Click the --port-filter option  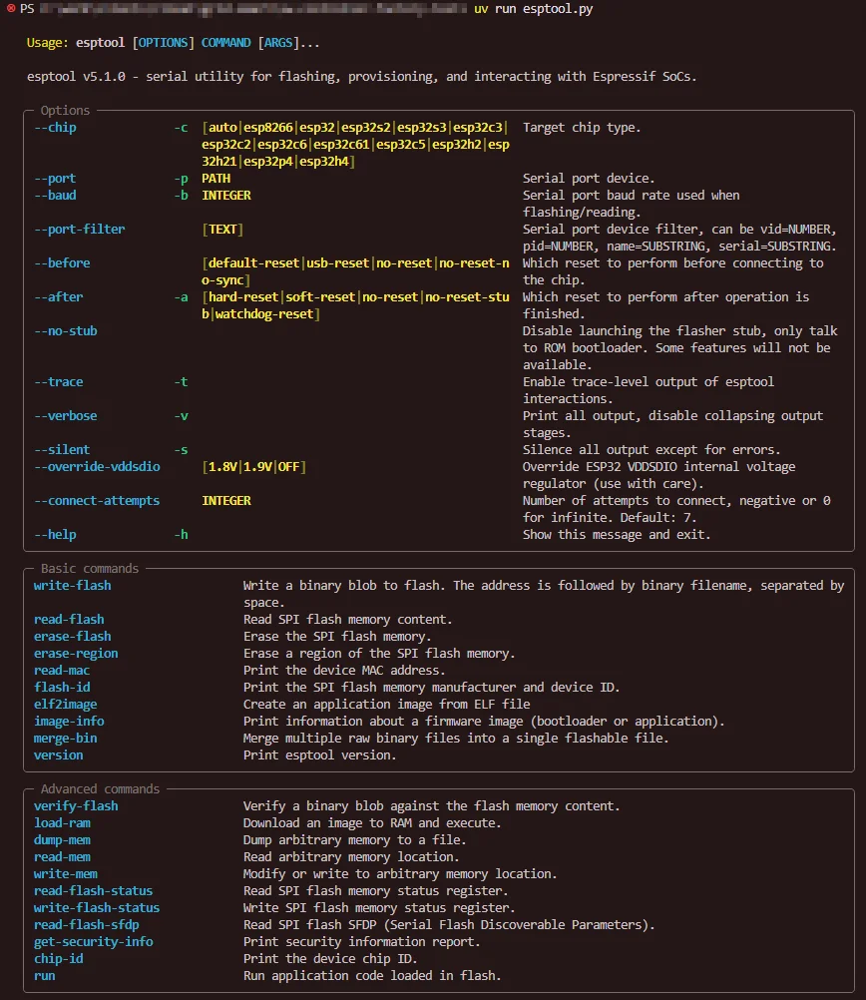coord(80,230)
